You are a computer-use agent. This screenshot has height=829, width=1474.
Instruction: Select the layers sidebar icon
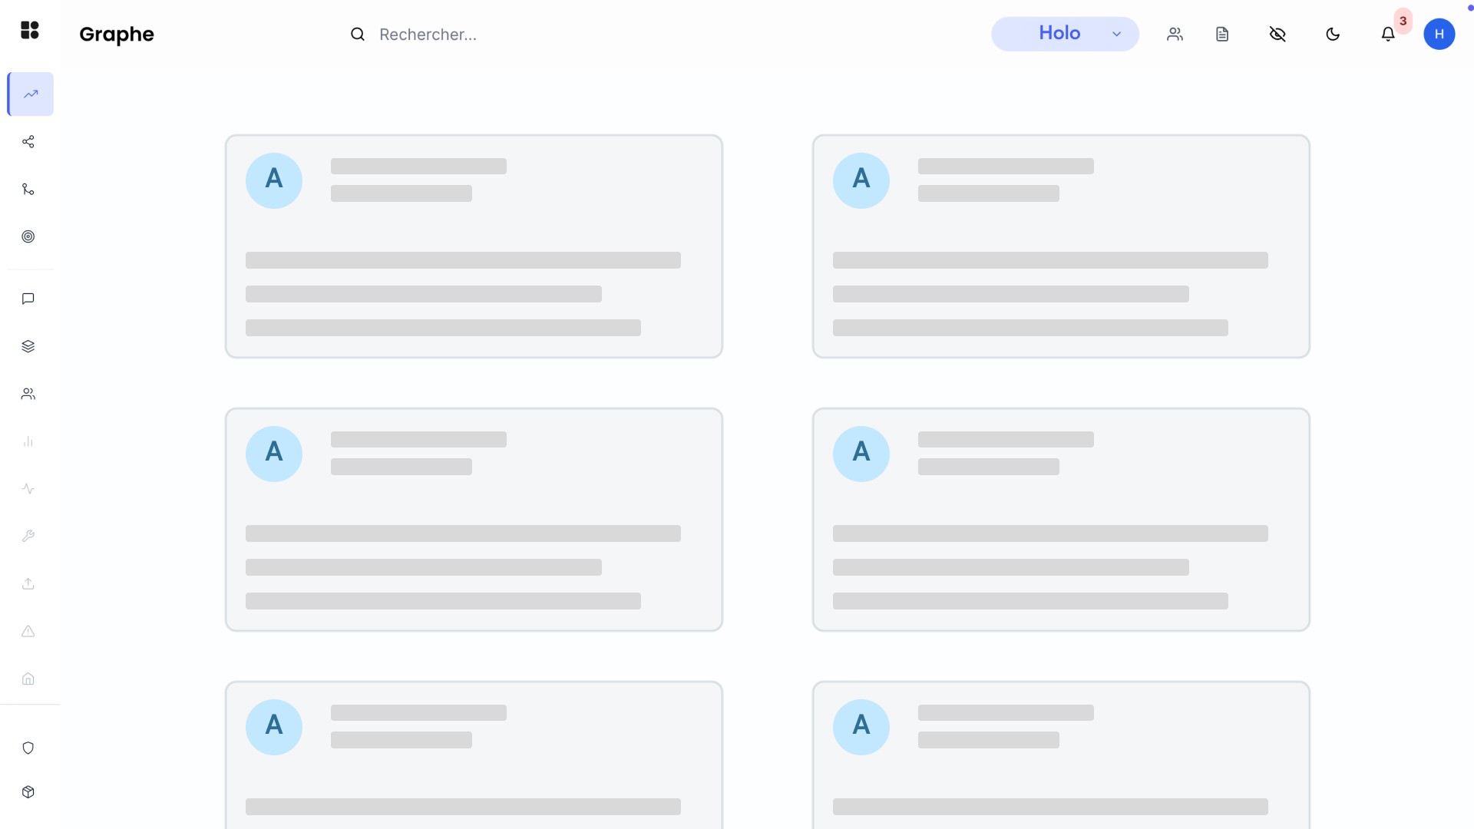point(28,346)
